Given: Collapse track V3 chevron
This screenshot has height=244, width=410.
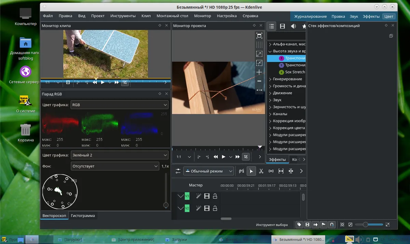Looking at the screenshot, I should (x=180, y=196).
